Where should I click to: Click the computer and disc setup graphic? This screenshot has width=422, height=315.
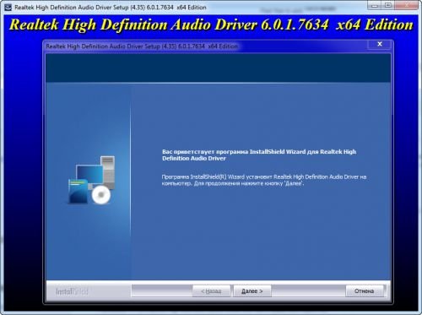point(92,180)
